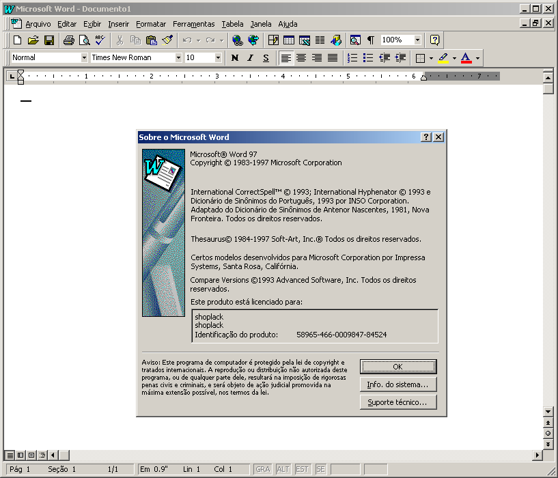The image size is (558, 478).
Task: Open the Formatar menu
Action: click(x=151, y=24)
